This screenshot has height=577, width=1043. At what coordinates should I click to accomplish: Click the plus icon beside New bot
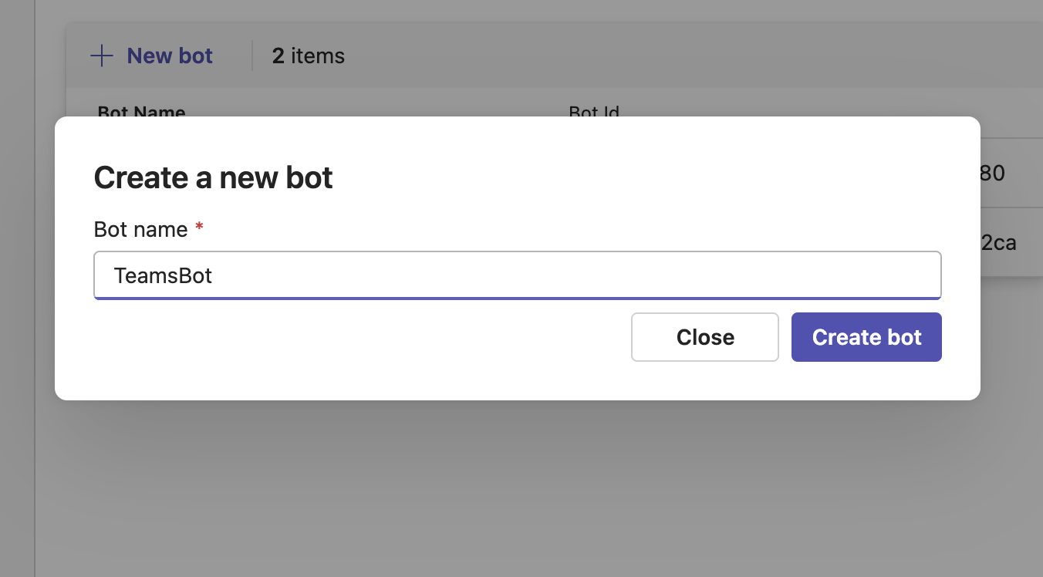coord(102,56)
